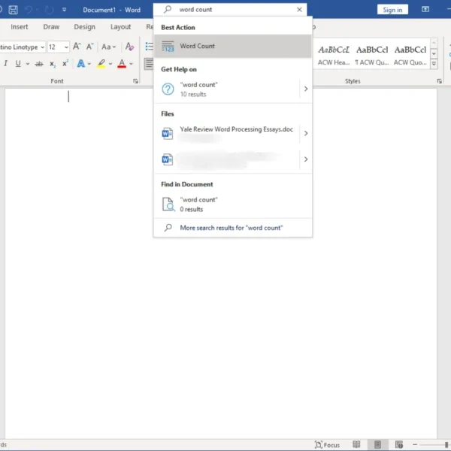Open Get Help on 'word count' result
The image size is (451, 451).
tap(227, 89)
